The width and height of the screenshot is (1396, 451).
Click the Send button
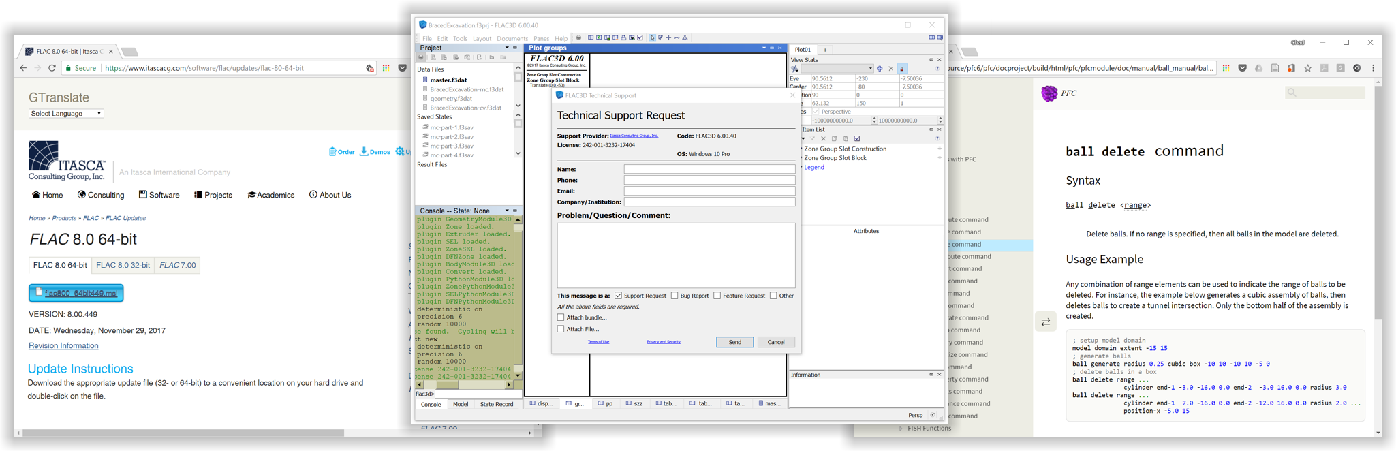[734, 342]
